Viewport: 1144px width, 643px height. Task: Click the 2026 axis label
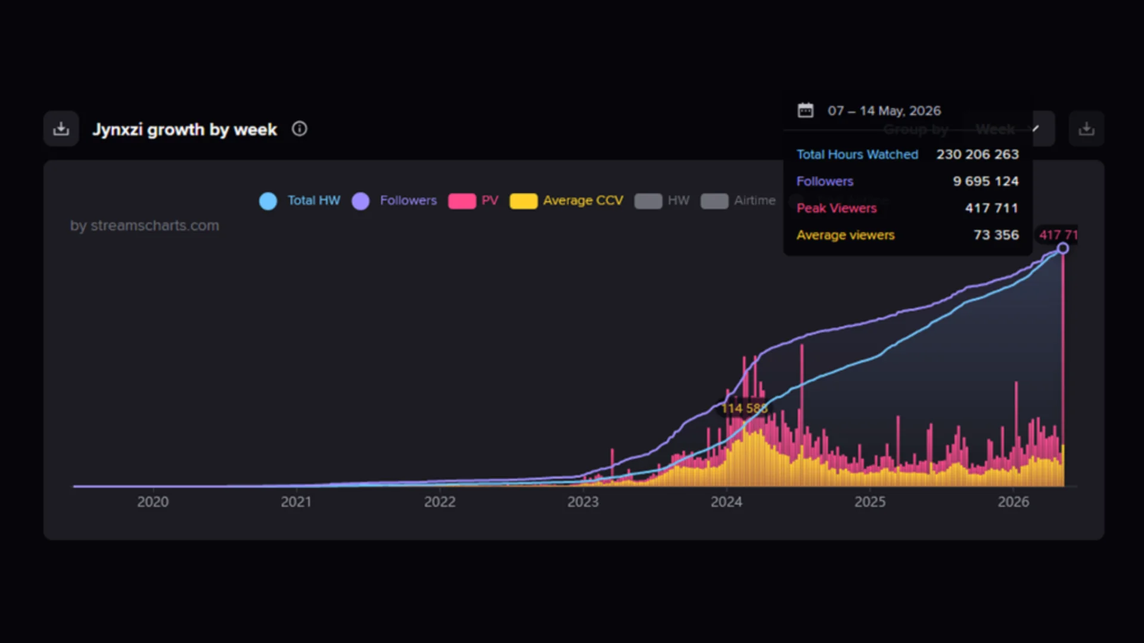tap(1014, 502)
